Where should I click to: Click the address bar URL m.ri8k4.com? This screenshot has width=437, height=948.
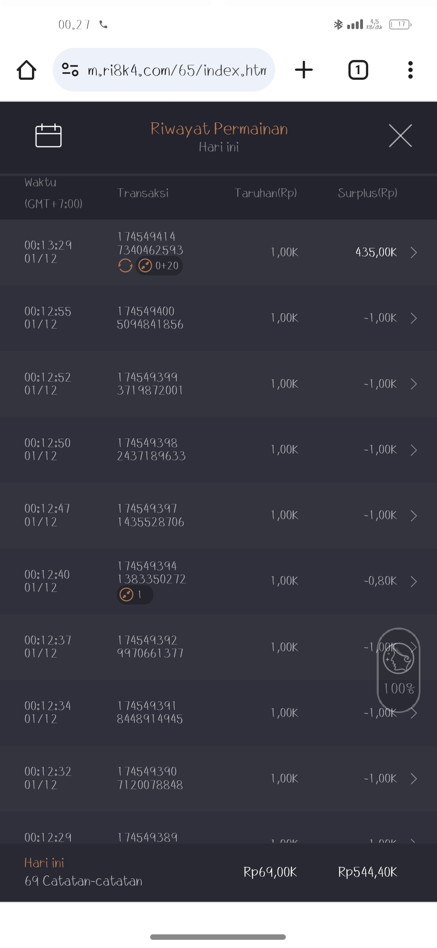pyautogui.click(x=177, y=70)
